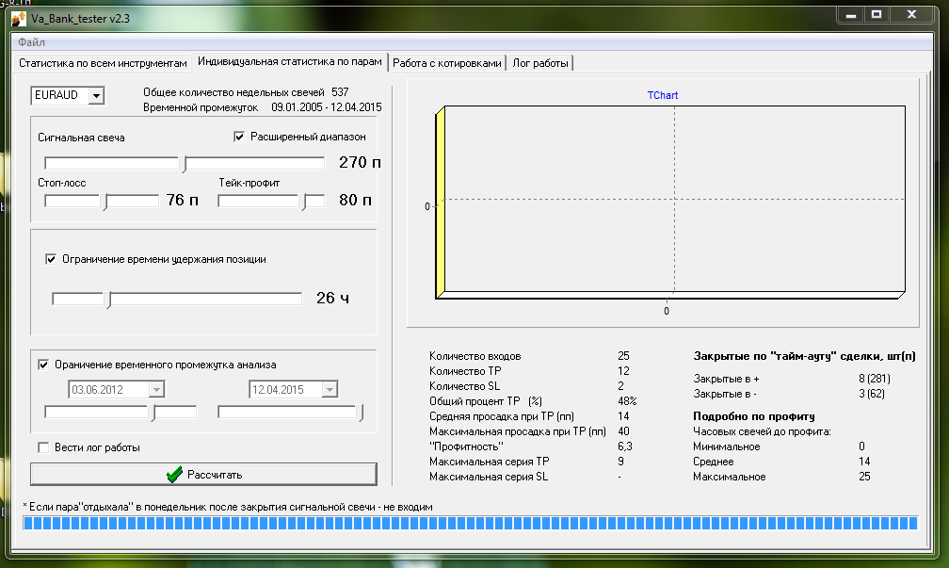
Task: Click the yellow bar in the chart
Action: (440, 203)
